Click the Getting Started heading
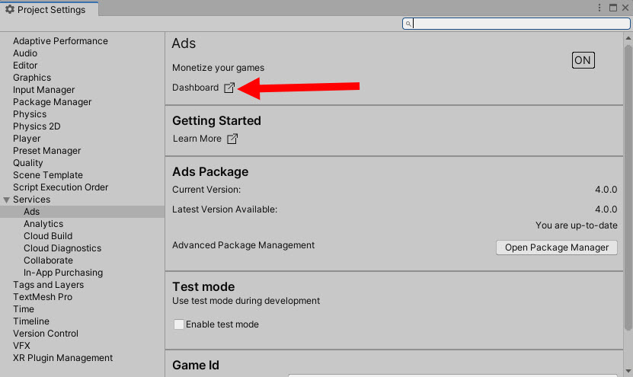The height and width of the screenshot is (377, 633). coord(216,120)
